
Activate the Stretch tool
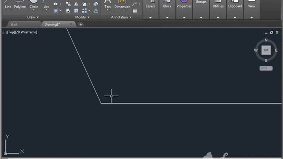point(68,11)
